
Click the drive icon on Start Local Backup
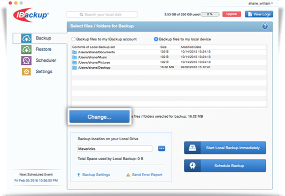click(x=192, y=148)
